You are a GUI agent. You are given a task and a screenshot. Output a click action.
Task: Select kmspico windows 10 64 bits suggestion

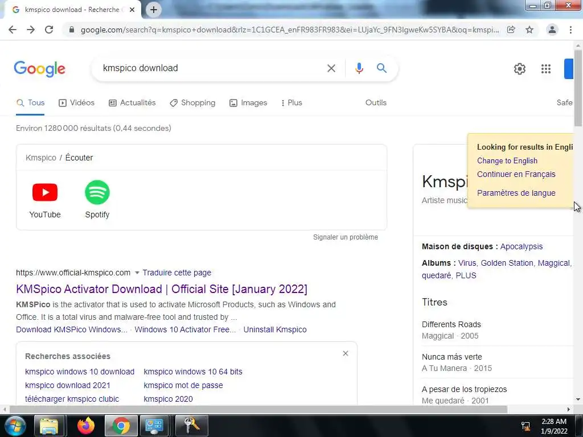(x=193, y=372)
